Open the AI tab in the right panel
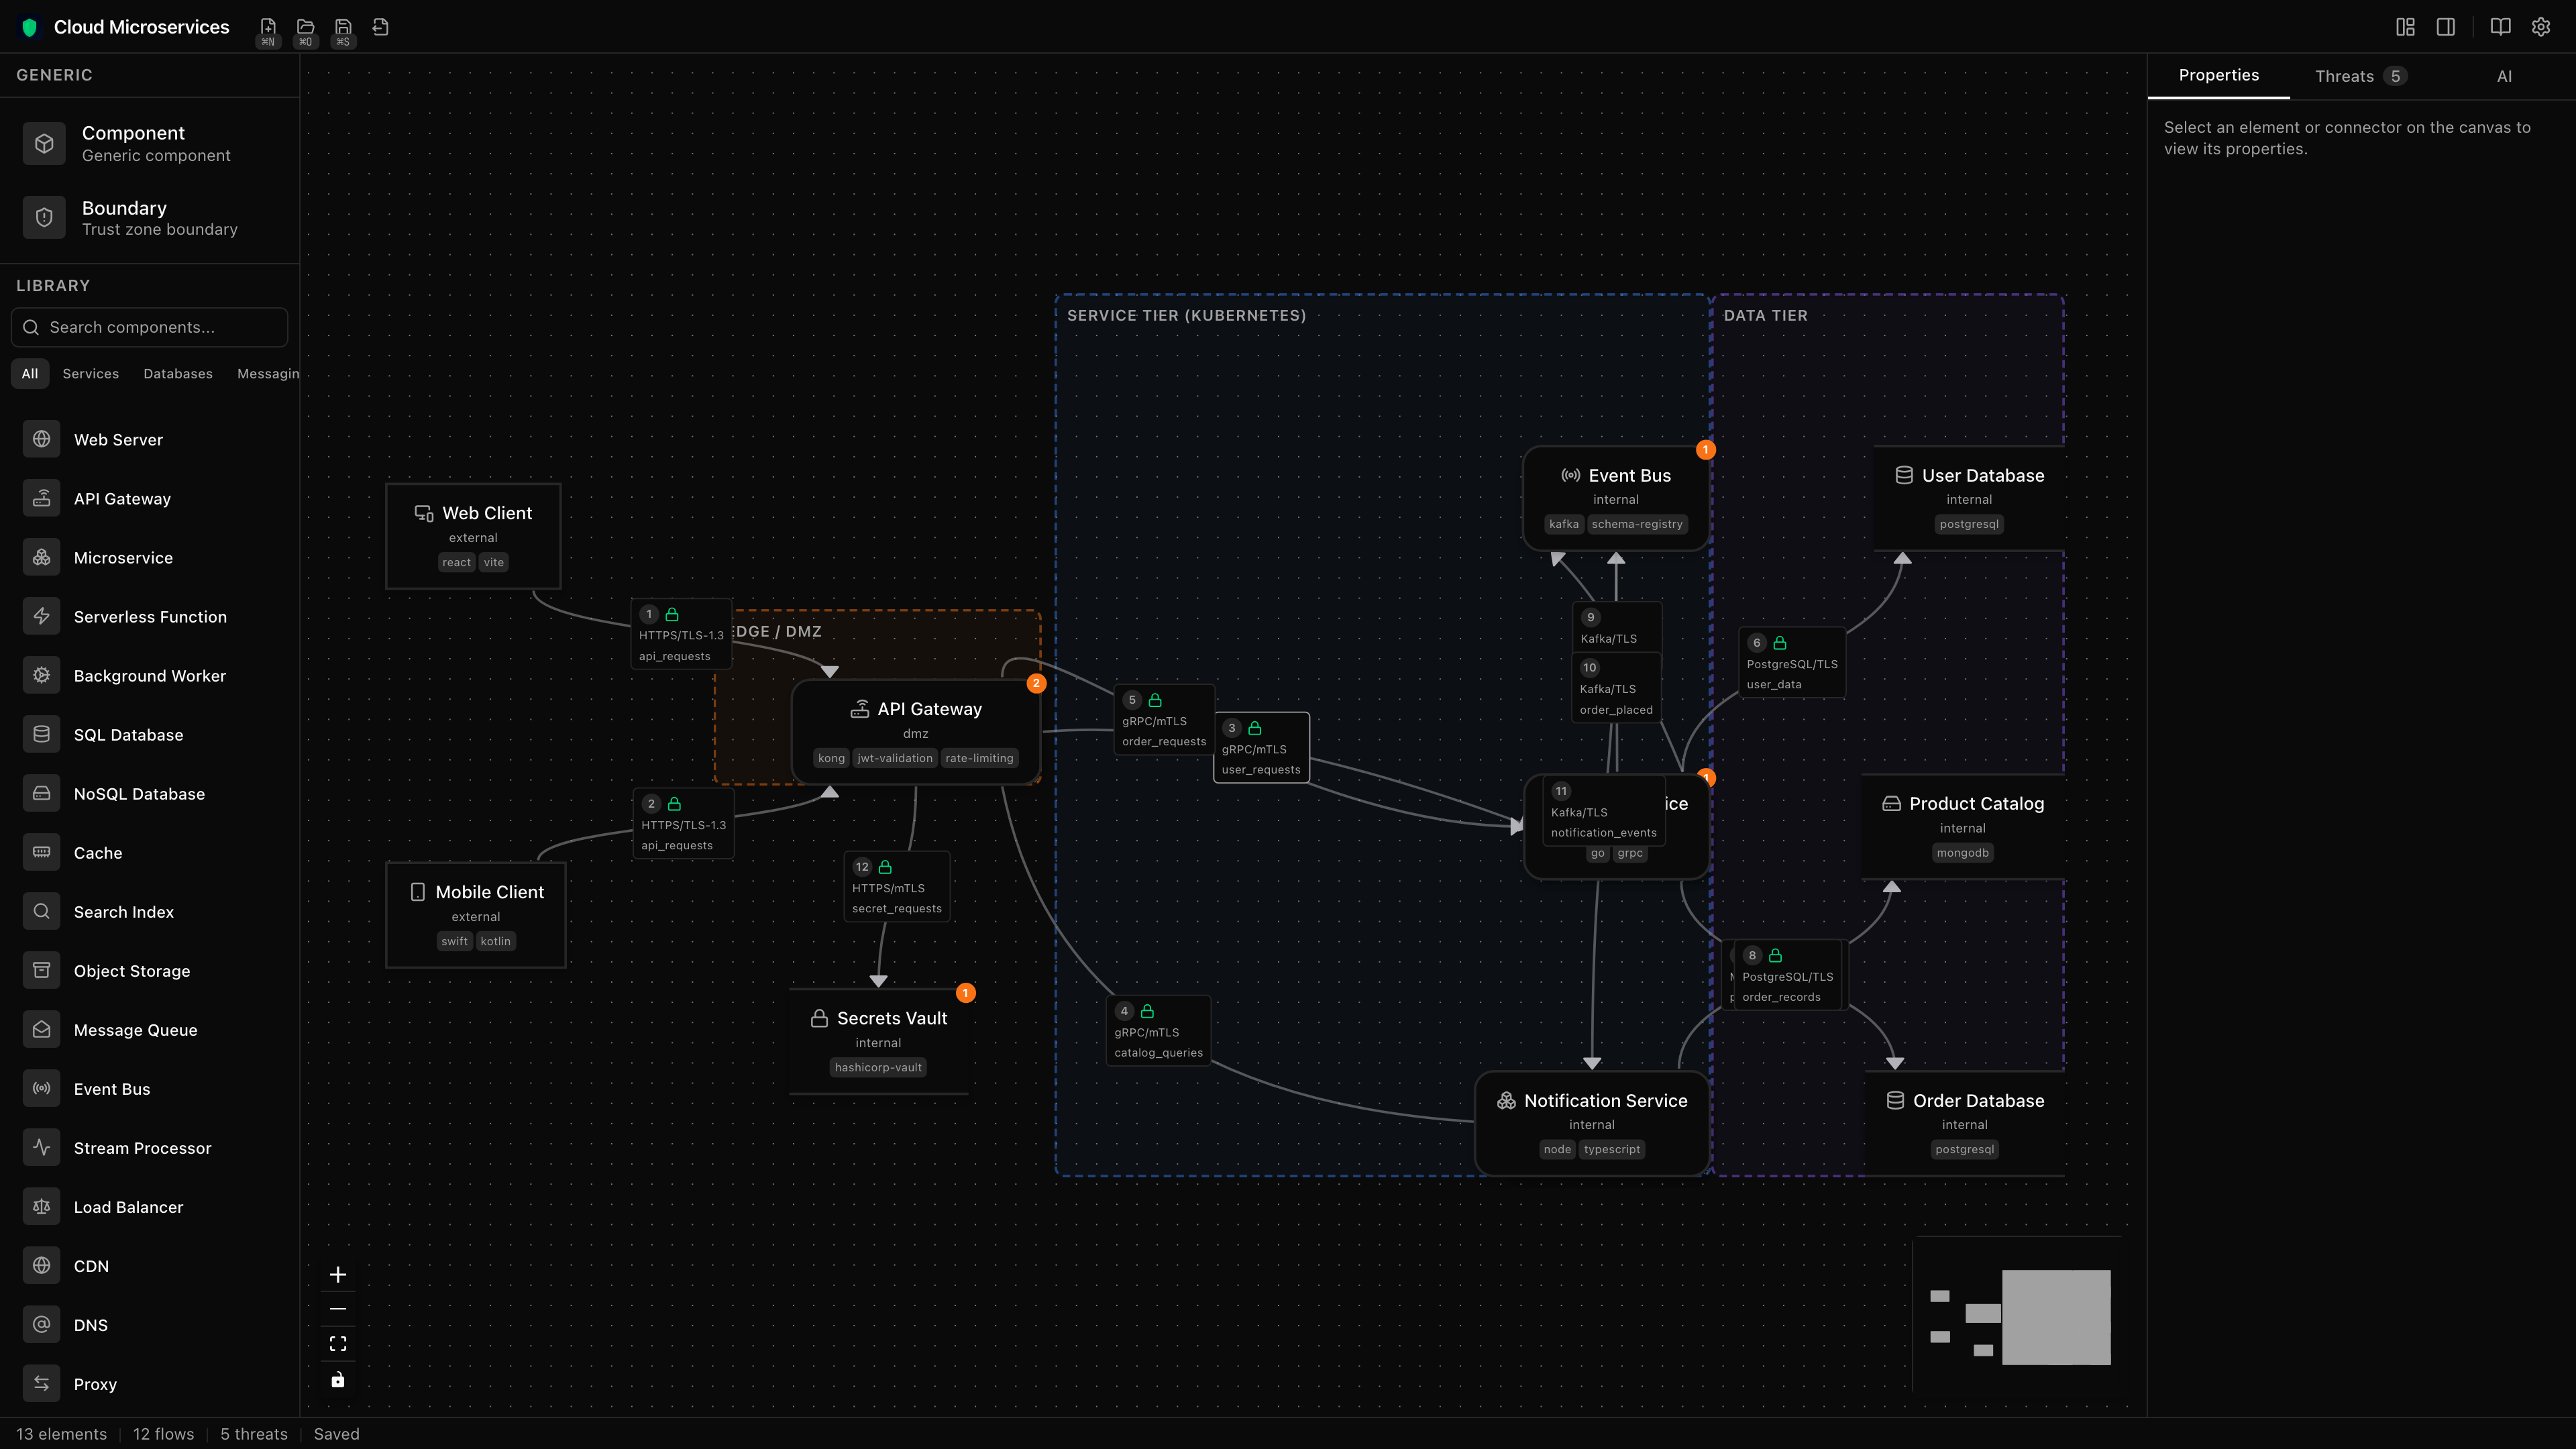2576x1449 pixels. pyautogui.click(x=2505, y=75)
